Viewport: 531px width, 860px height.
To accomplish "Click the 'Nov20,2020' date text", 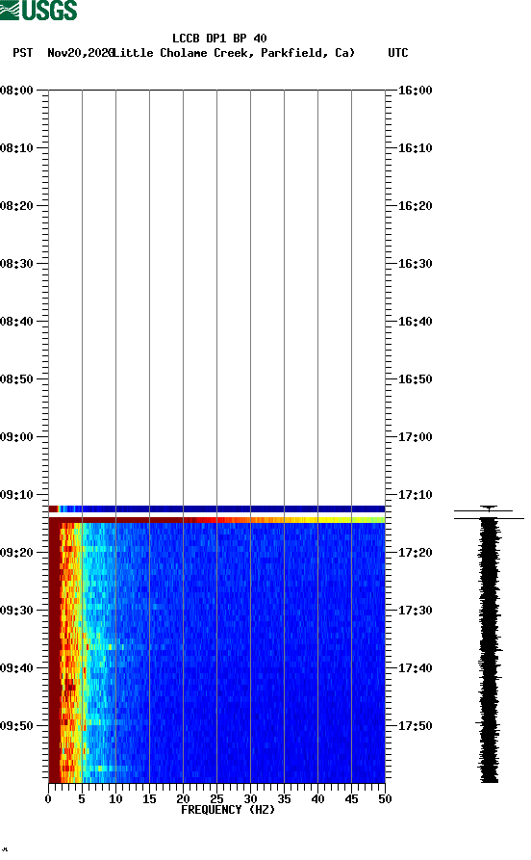I will click(x=81, y=53).
